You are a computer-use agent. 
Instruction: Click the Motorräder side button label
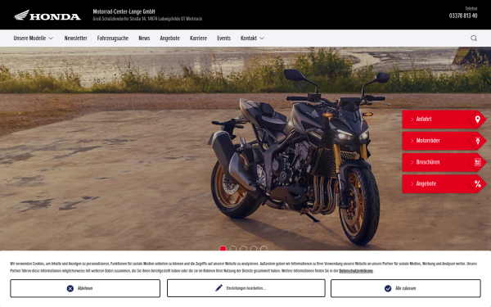tap(428, 141)
